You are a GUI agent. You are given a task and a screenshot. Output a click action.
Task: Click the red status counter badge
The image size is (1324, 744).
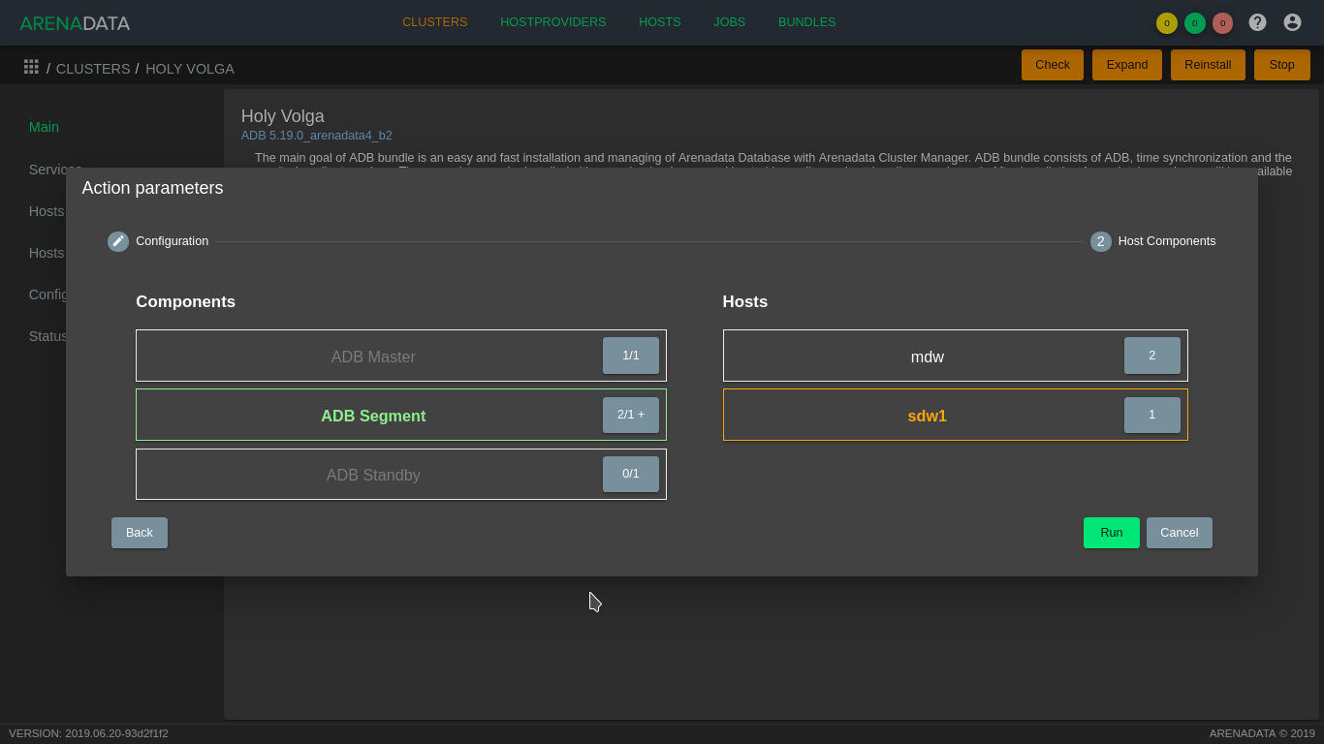coord(1222,23)
